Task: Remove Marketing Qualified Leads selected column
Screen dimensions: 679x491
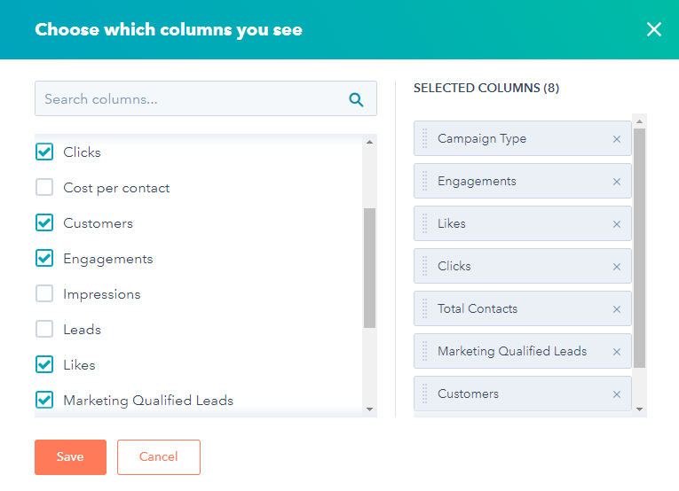Action: coord(617,352)
